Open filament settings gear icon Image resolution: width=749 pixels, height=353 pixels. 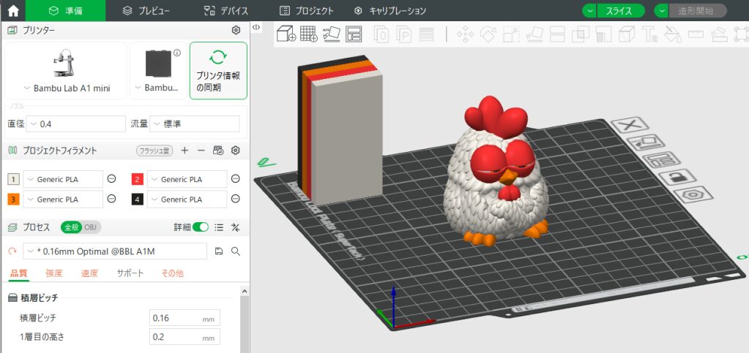coord(235,151)
